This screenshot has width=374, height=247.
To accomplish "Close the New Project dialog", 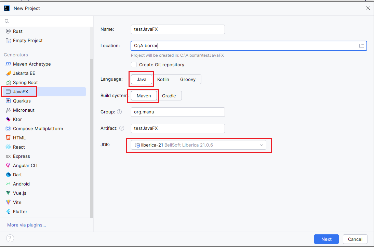I will [368, 8].
